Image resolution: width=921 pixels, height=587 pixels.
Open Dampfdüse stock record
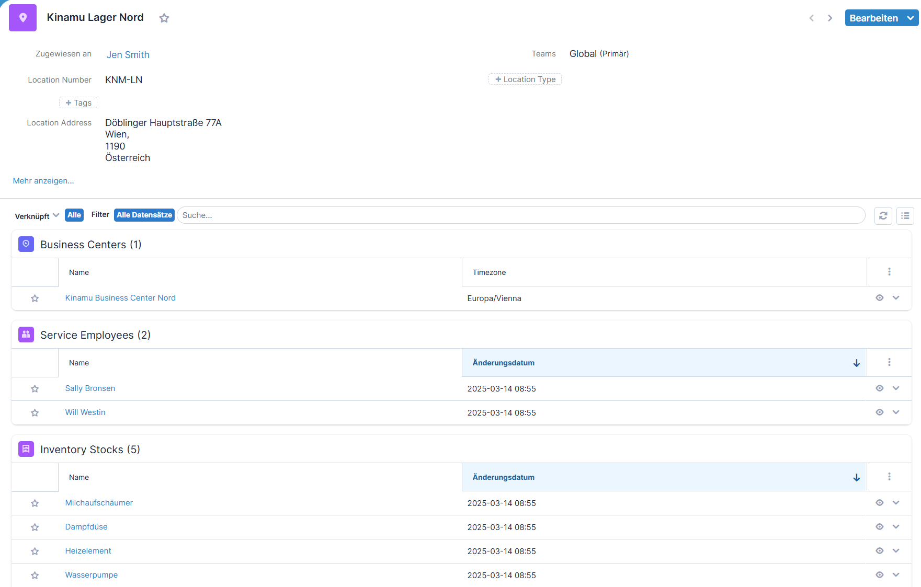[86, 527]
